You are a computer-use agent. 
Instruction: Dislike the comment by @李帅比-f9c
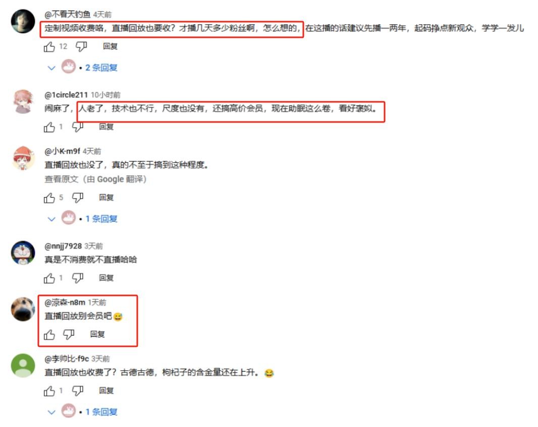pos(78,391)
